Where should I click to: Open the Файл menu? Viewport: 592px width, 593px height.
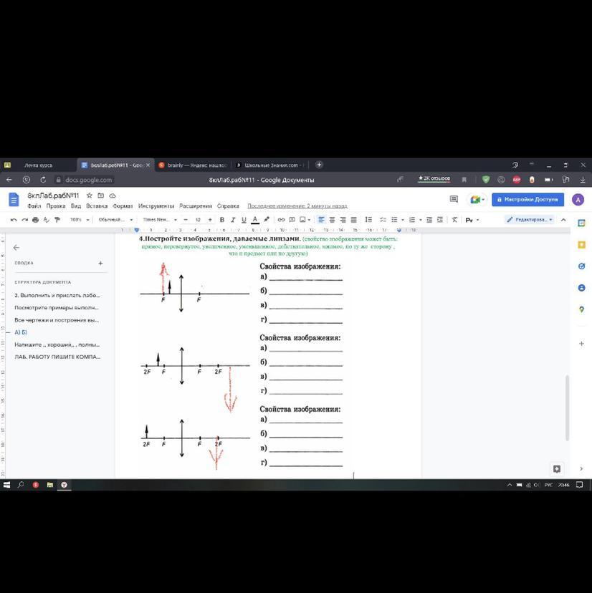point(34,206)
